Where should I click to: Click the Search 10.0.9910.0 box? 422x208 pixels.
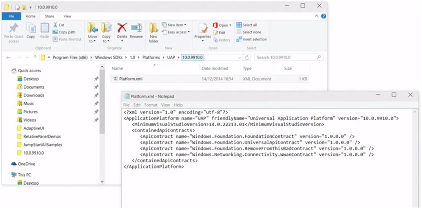click(289, 58)
